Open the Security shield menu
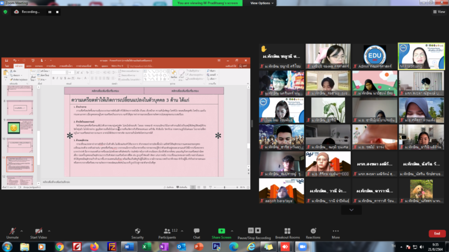The height and width of the screenshot is (252, 449). click(x=137, y=231)
